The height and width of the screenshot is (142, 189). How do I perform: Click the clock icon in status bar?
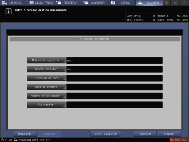pyautogui.click(x=3, y=140)
